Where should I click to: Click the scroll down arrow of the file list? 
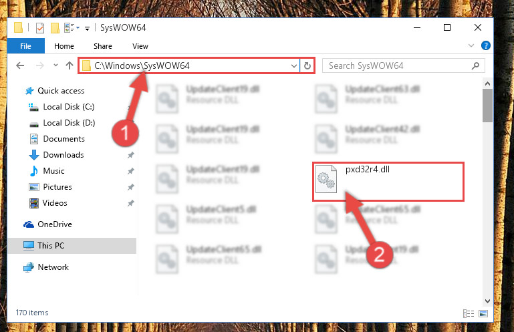click(x=487, y=301)
